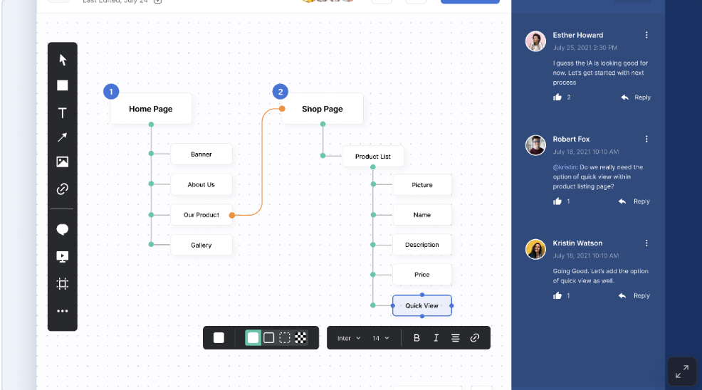Select the pointer cursor tool
The image size is (702, 390).
[x=63, y=60]
